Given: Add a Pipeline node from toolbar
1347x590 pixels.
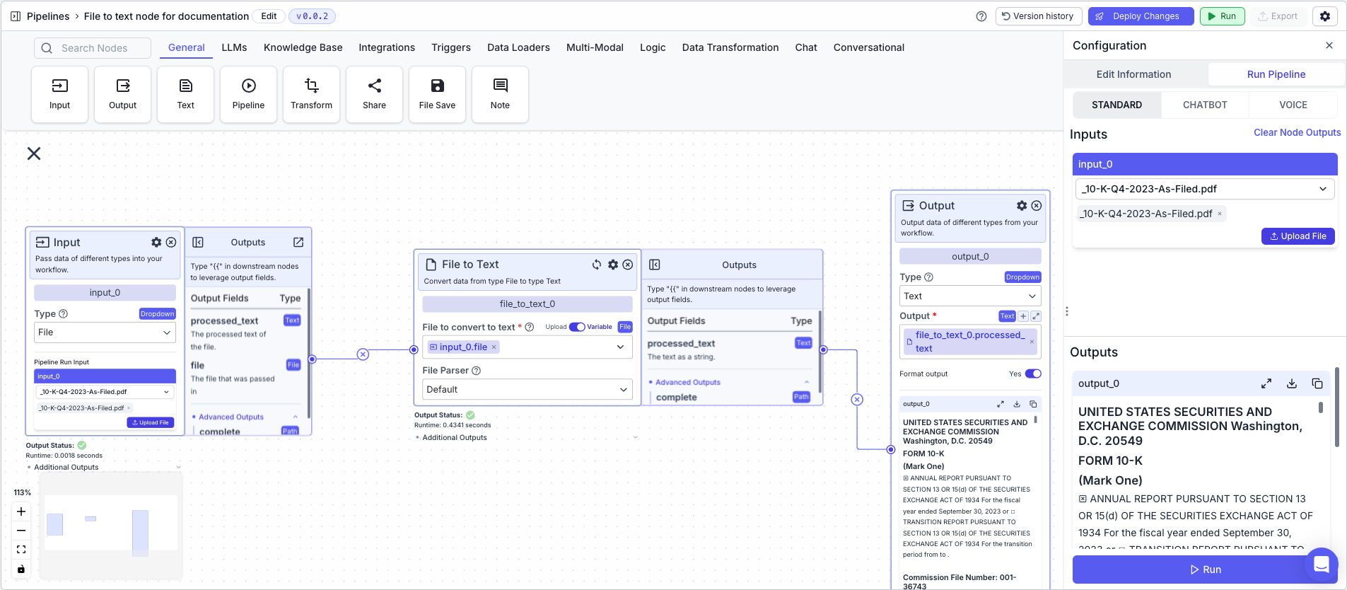Looking at the screenshot, I should coord(248,94).
